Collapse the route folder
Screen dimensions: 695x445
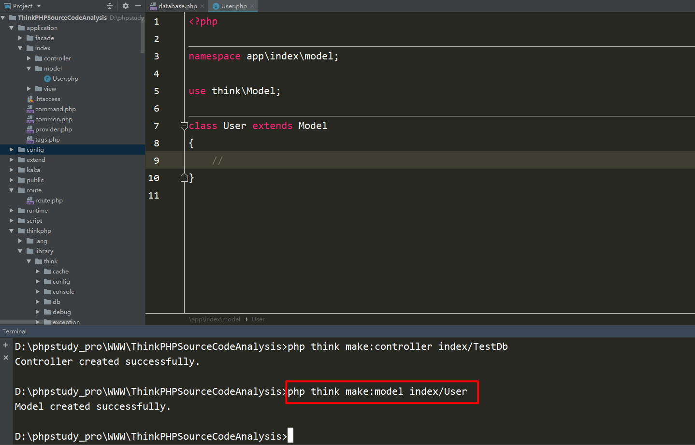(12, 190)
